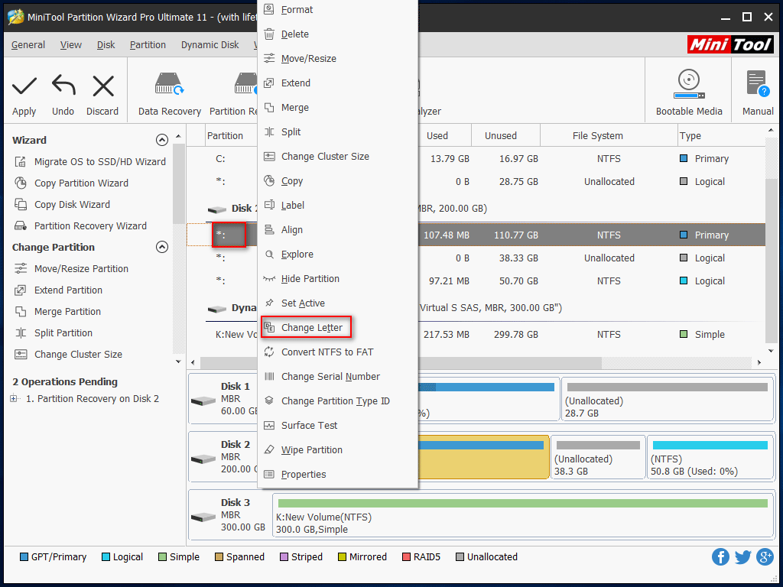The image size is (783, 587).
Task: Click the Migrate OS to SSD/HD Wizard icon
Action: point(21,162)
